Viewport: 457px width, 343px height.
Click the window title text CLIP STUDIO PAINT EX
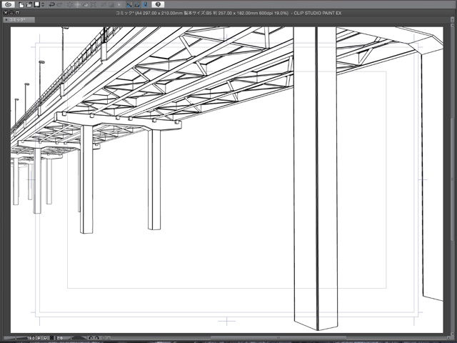click(317, 13)
